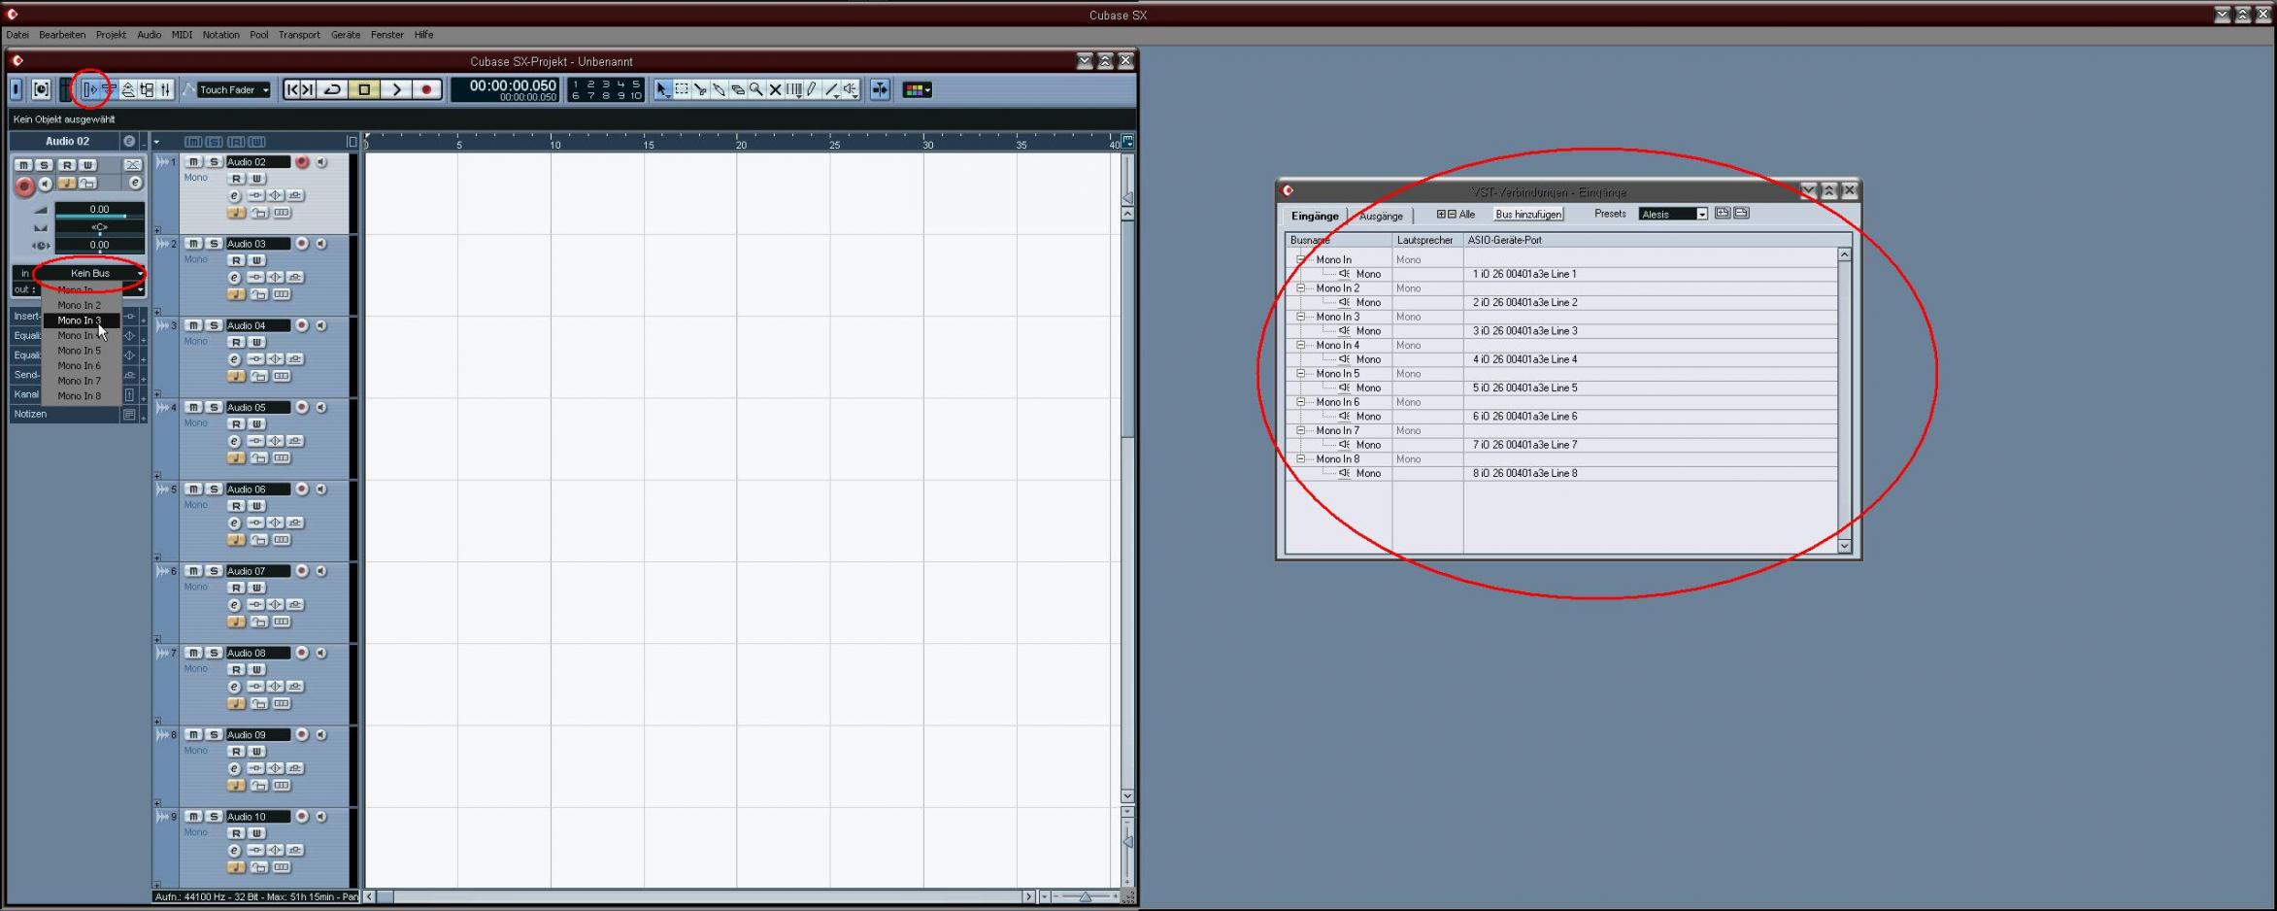This screenshot has width=2277, height=911.
Task: Select the Zoom magnifier tool
Action: coord(755,89)
